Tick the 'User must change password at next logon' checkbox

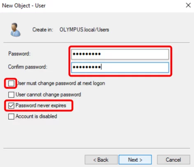click(11, 83)
